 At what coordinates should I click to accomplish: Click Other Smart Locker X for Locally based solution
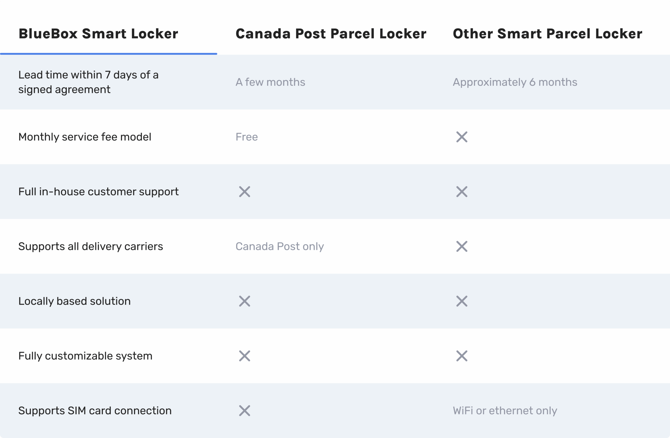tap(462, 301)
